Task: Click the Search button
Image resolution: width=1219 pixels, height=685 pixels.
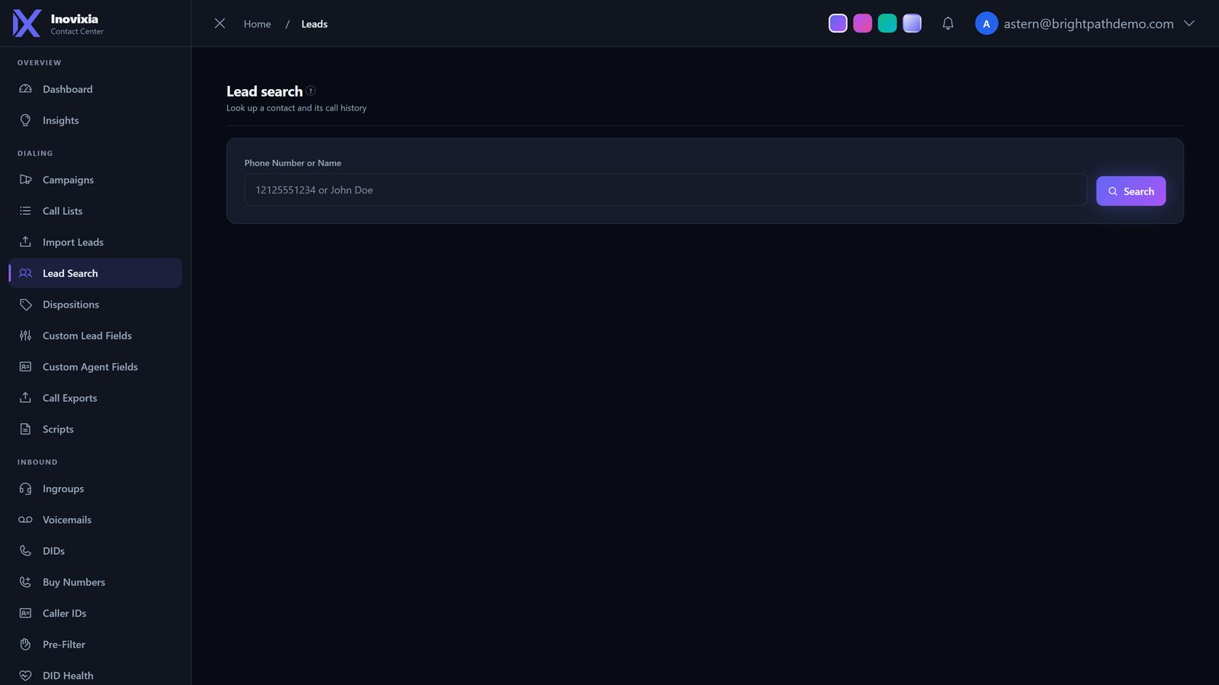Action: point(1131,191)
